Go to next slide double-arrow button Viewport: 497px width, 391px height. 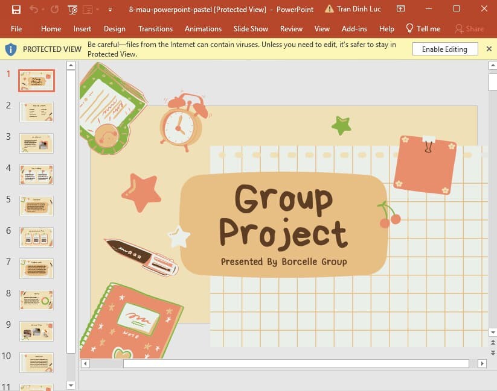coord(493,352)
